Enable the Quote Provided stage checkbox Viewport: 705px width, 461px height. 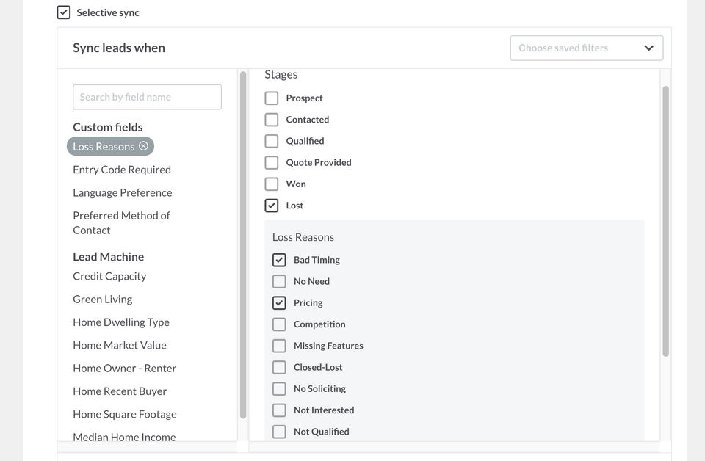click(x=272, y=163)
